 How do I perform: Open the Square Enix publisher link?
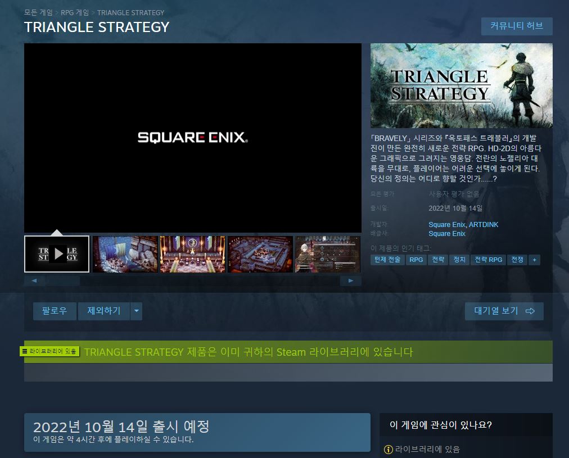pos(446,234)
